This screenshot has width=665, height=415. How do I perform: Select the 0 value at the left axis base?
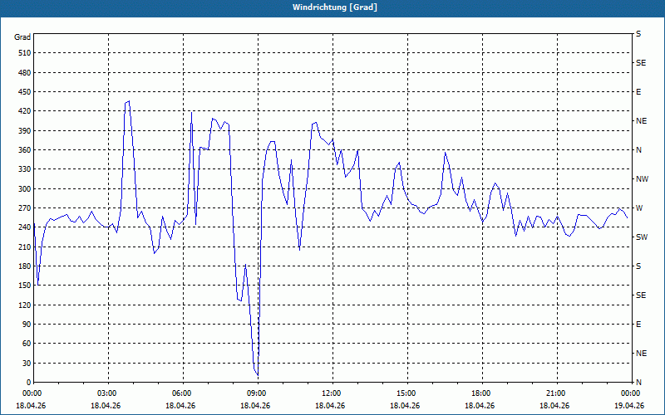click(x=29, y=383)
